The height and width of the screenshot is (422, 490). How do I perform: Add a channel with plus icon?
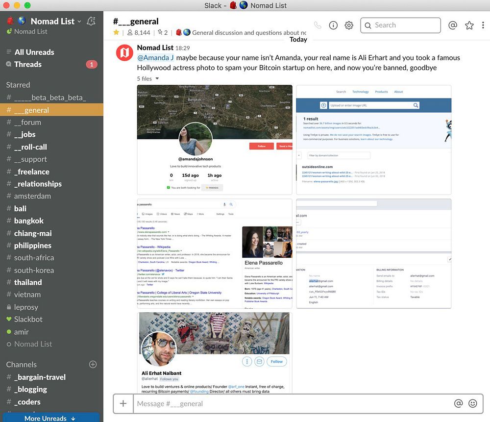click(x=93, y=365)
